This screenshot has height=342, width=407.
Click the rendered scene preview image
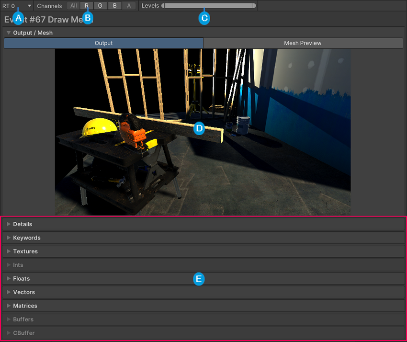pyautogui.click(x=203, y=132)
